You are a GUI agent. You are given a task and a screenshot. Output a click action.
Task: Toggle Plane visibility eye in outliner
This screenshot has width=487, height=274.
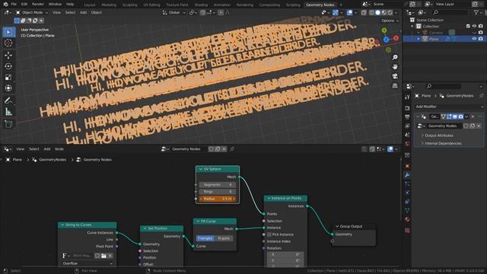point(474,39)
